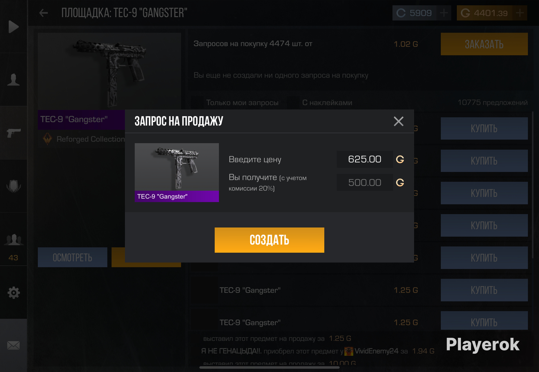This screenshot has width=539, height=372.
Task: Click the received amount field showing 500.00
Action: pyautogui.click(x=364, y=183)
